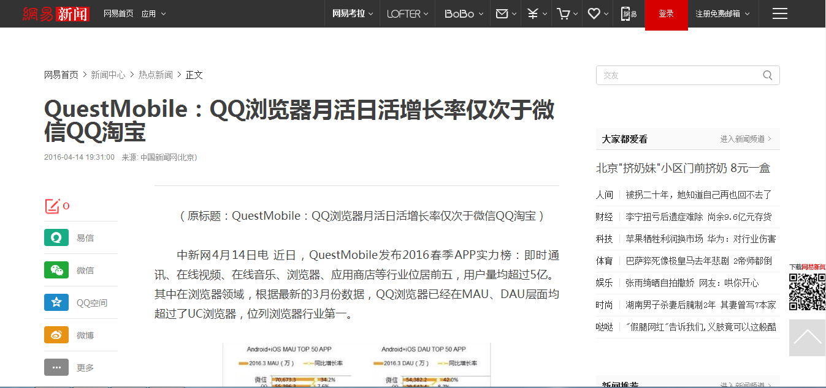The image size is (826, 388).
Task: Expand the LOFTER dropdown
Action: 408,13
